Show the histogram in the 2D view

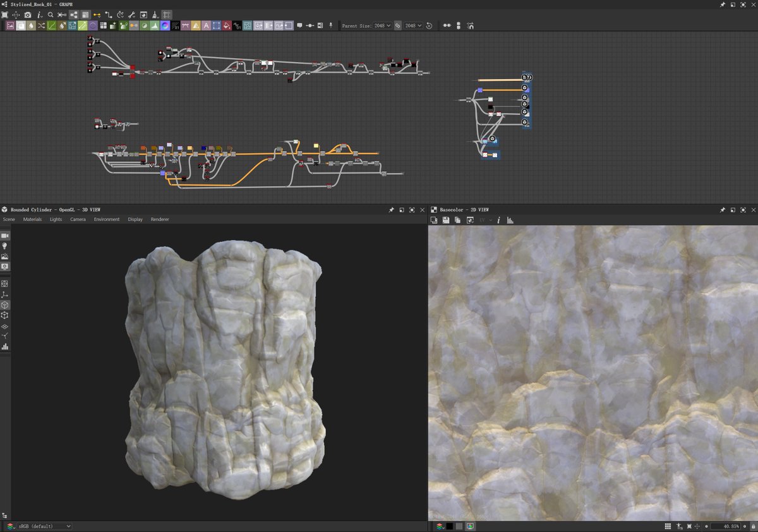510,220
